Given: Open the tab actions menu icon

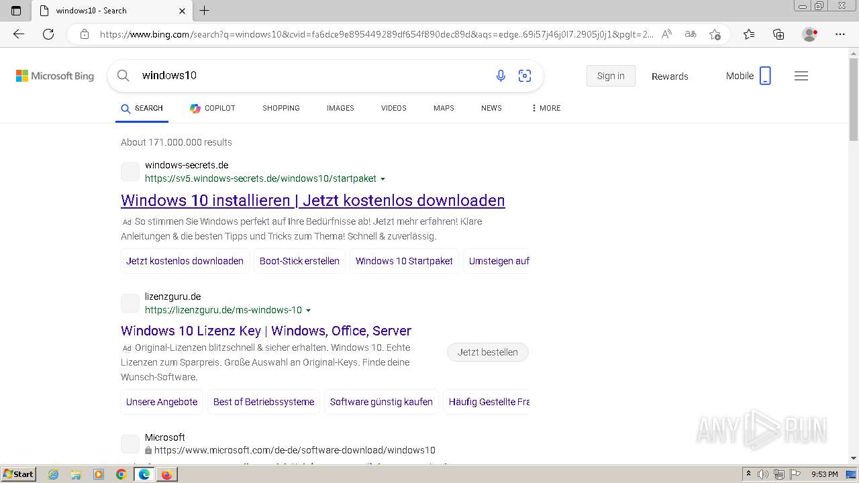Looking at the screenshot, I should (16, 11).
